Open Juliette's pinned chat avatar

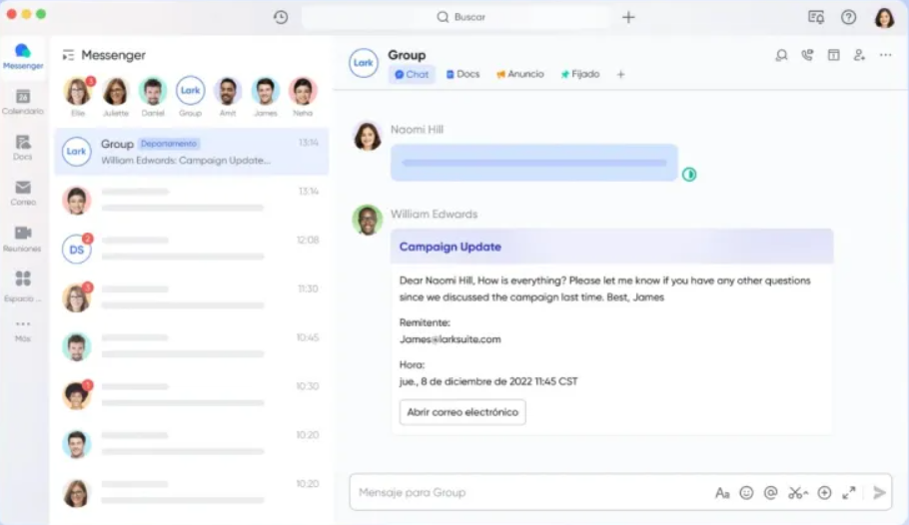116,91
